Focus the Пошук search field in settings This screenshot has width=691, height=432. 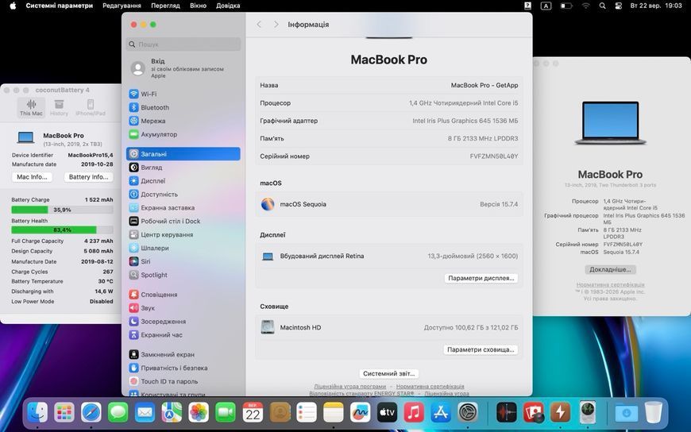pyautogui.click(x=183, y=44)
